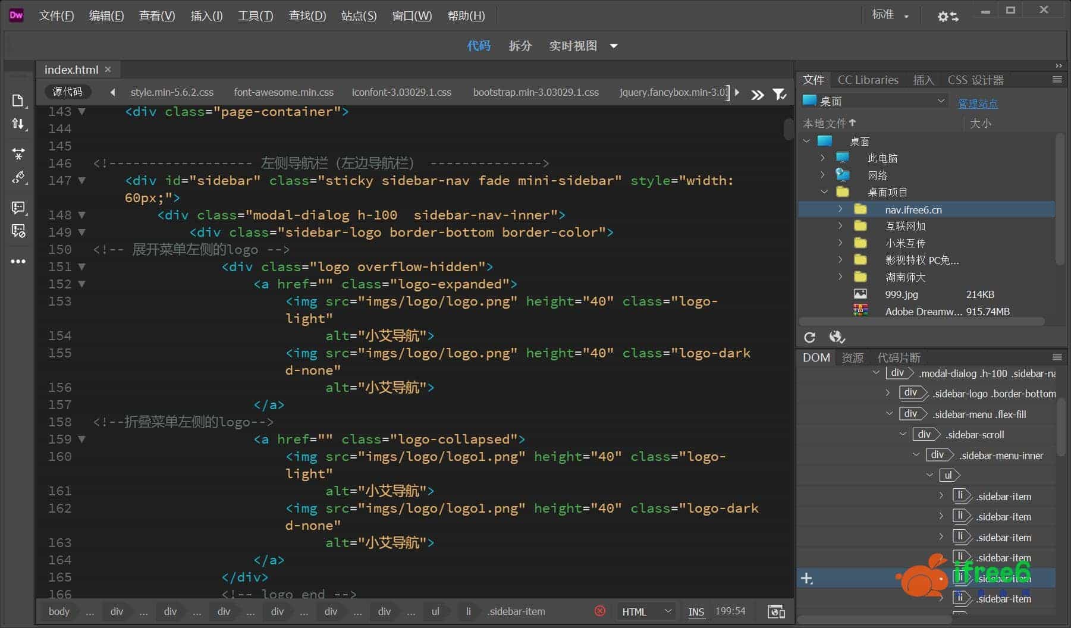
Task: Click the red error indicator in status bar
Action: click(x=600, y=611)
